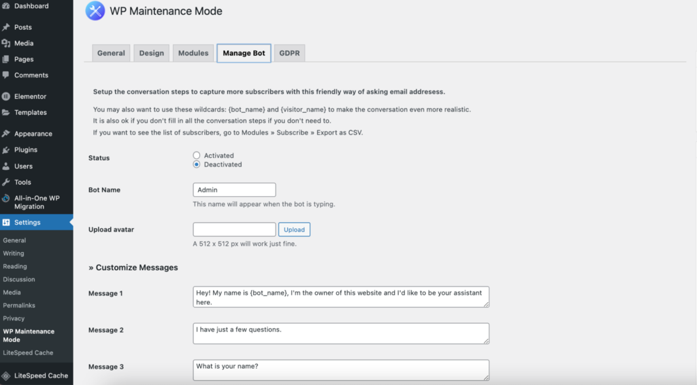
Task: Open Elementor from its sidebar icon
Action: 6,96
